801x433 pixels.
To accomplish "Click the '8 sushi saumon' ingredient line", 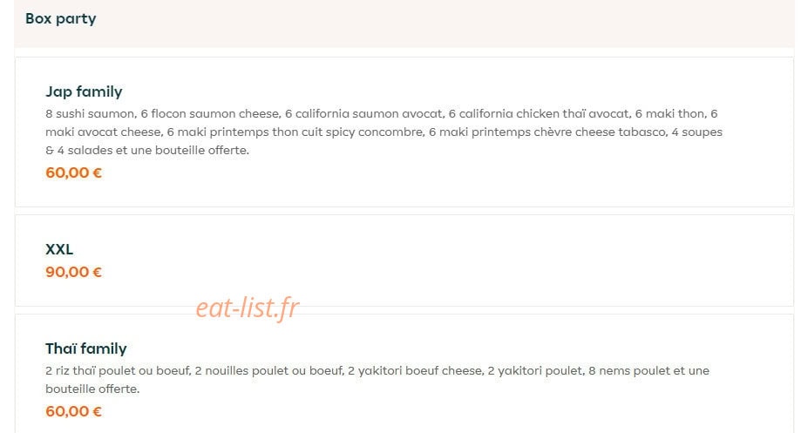I will pyautogui.click(x=381, y=113).
